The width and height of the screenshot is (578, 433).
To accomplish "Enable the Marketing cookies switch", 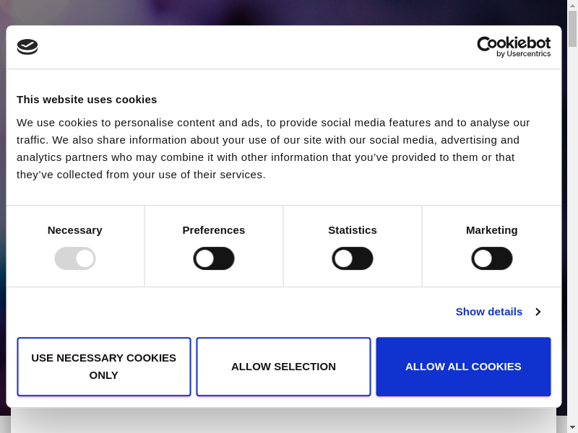I will tap(492, 258).
